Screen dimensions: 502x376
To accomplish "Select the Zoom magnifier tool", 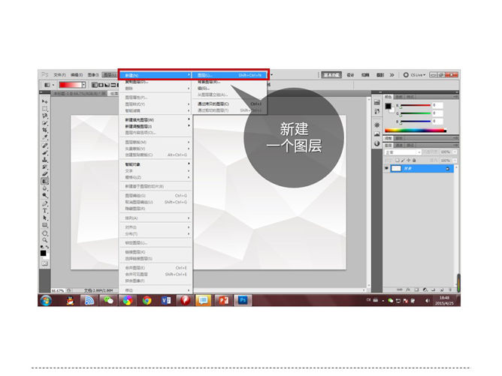I will point(45,240).
